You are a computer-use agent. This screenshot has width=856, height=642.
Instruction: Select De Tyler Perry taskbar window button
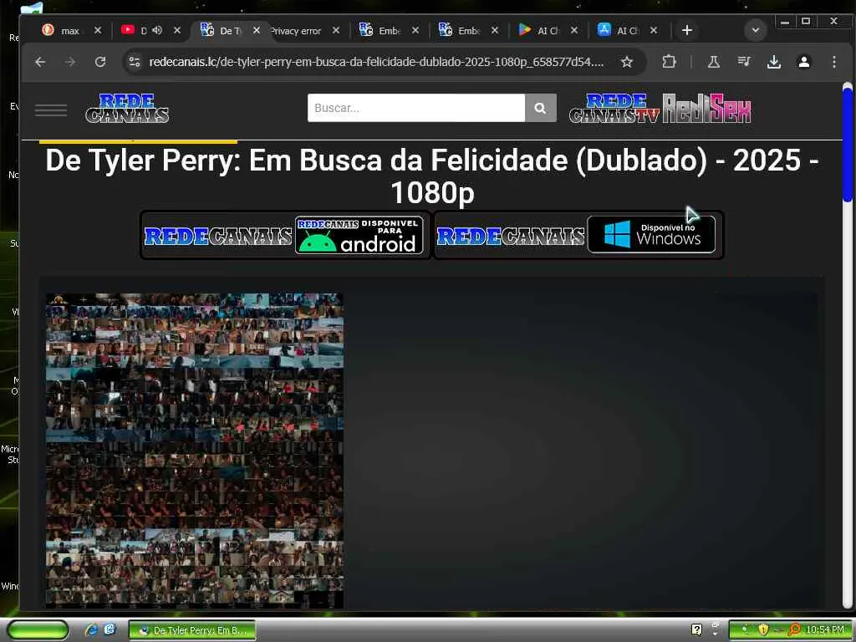point(192,630)
